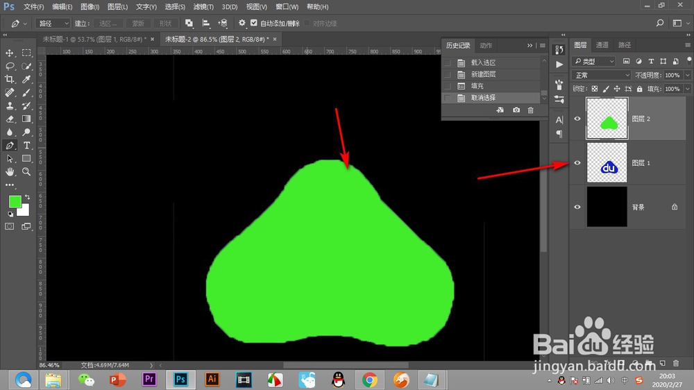Open the 滤镜(T) menu
The image size is (694, 390).
[x=203, y=7]
